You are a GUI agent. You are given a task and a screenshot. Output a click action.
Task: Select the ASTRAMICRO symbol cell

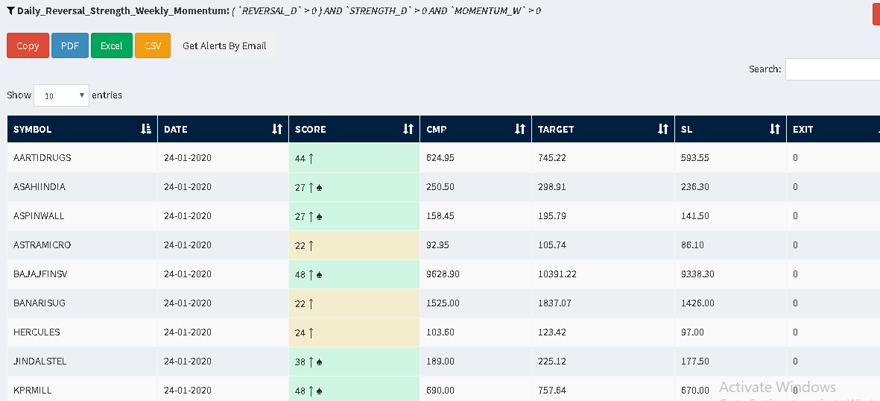[x=83, y=245]
